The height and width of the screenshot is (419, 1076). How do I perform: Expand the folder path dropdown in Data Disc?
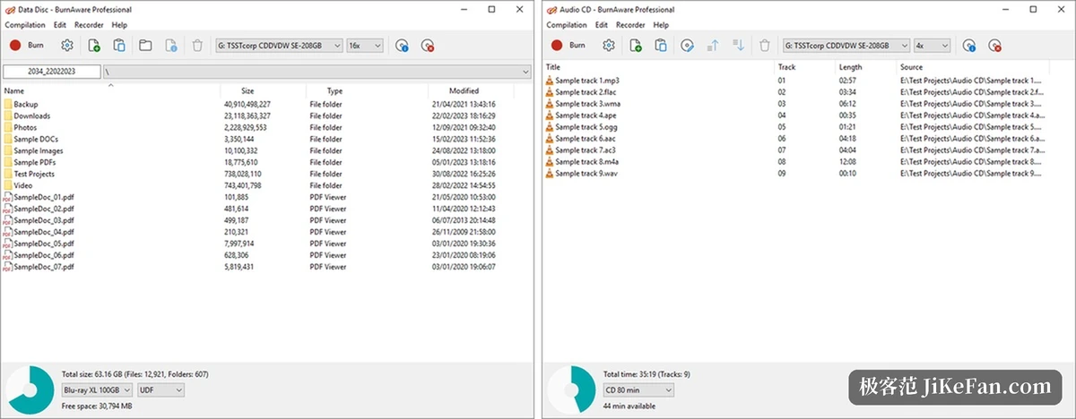click(525, 71)
